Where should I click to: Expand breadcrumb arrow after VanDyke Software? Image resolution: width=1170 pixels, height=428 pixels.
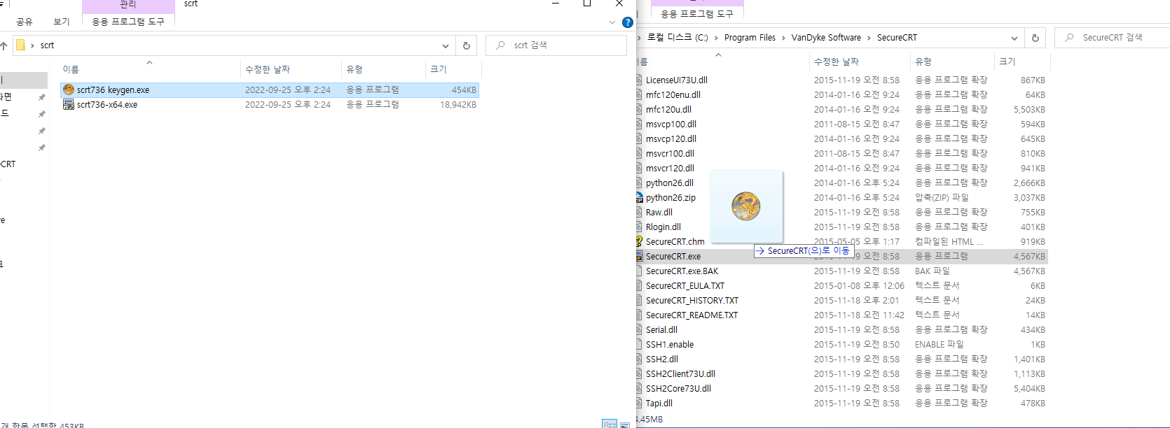[x=869, y=38]
